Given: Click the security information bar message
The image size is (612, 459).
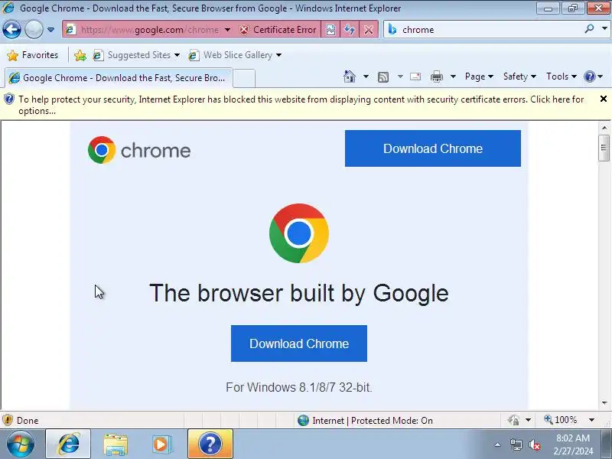Looking at the screenshot, I should click(x=301, y=105).
